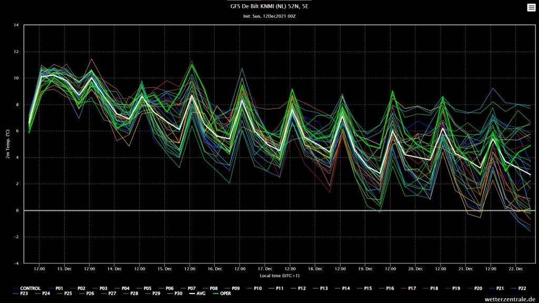The image size is (539, 303).
Task: Click the 20. Dec x-axis tick label
Action: pyautogui.click(x=415, y=269)
